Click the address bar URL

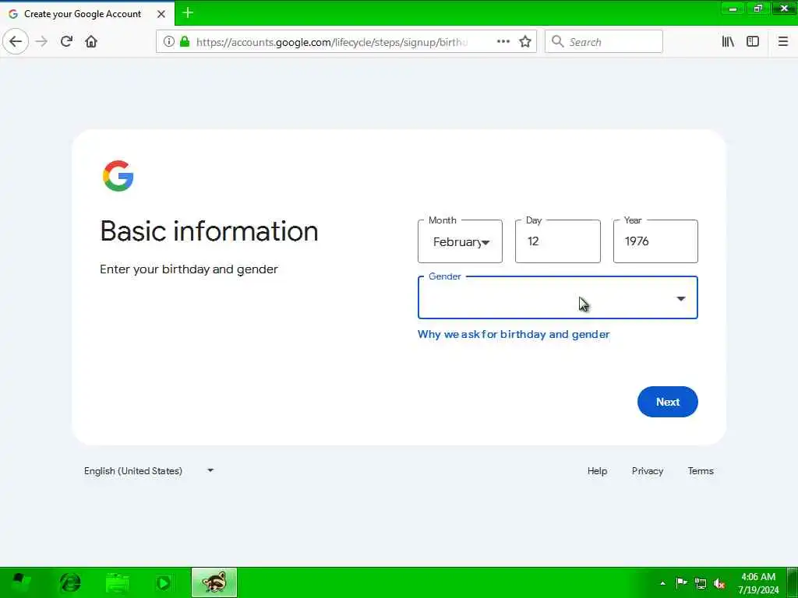(332, 42)
